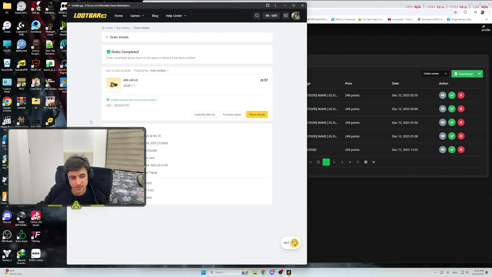Open the LootBar user avatar menu

pyautogui.click(x=296, y=16)
